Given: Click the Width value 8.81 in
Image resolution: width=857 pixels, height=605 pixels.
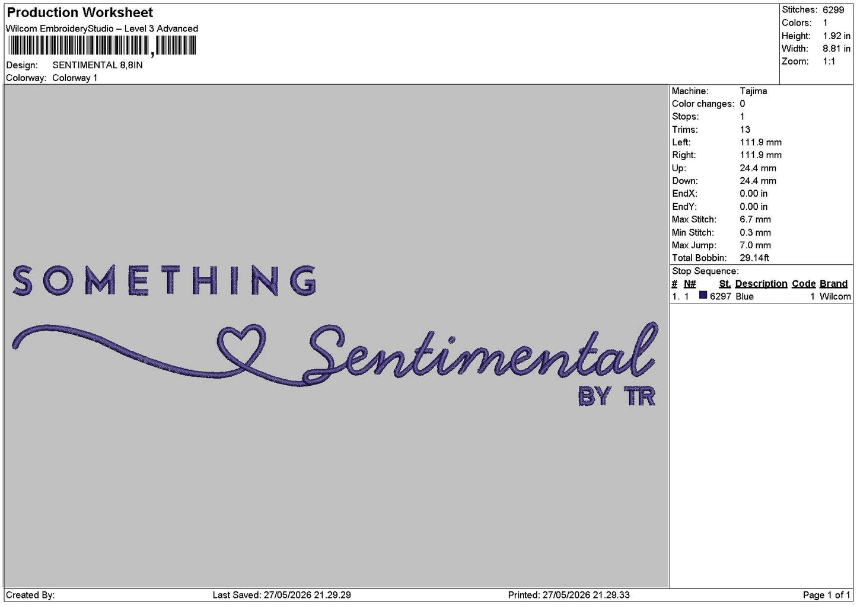Looking at the screenshot, I should (837, 49).
